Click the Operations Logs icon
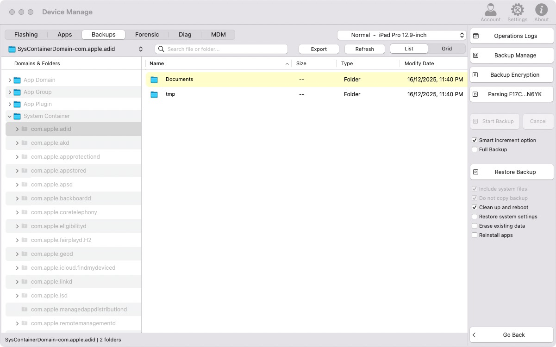The width and height of the screenshot is (556, 347). 475,36
